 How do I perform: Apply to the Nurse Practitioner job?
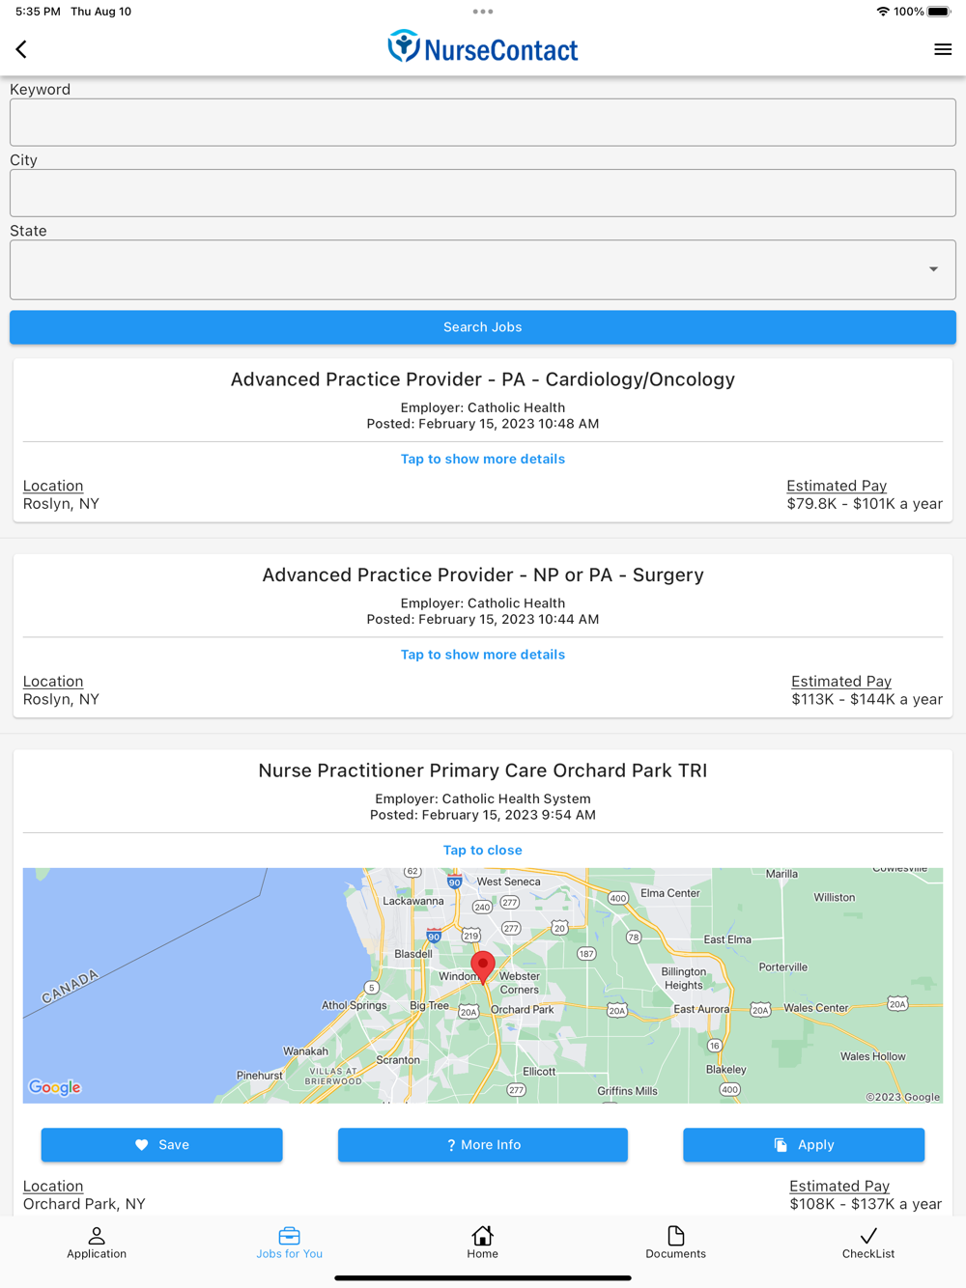pos(804,1145)
